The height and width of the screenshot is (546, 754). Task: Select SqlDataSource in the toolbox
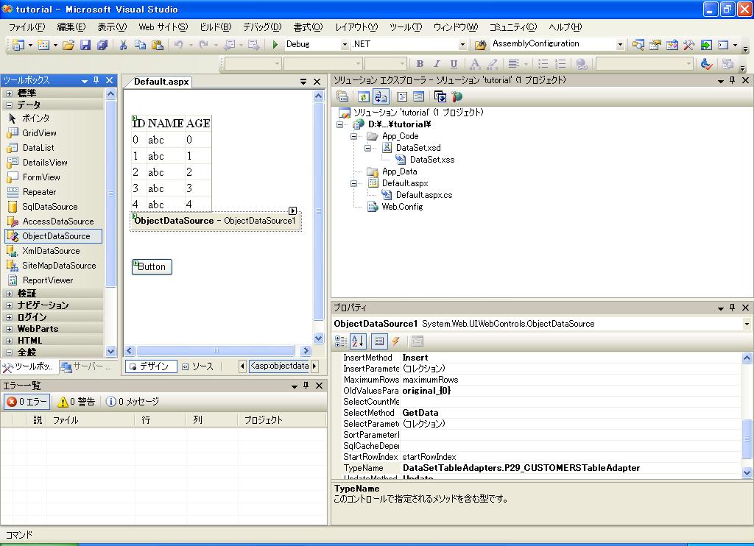click(x=53, y=207)
